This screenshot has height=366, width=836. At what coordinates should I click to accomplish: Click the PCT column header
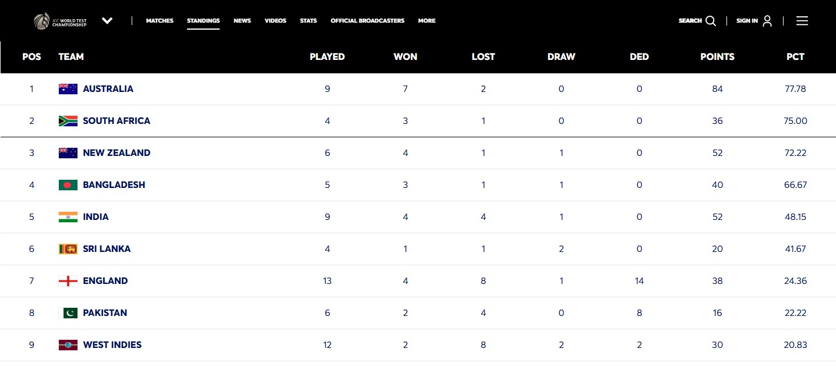click(x=795, y=57)
